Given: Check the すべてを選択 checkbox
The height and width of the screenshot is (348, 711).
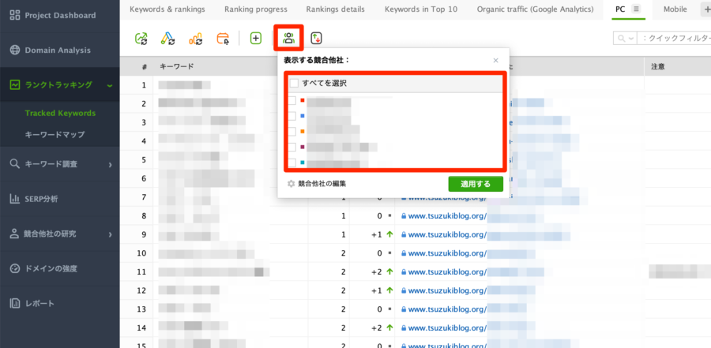Looking at the screenshot, I should [x=294, y=84].
